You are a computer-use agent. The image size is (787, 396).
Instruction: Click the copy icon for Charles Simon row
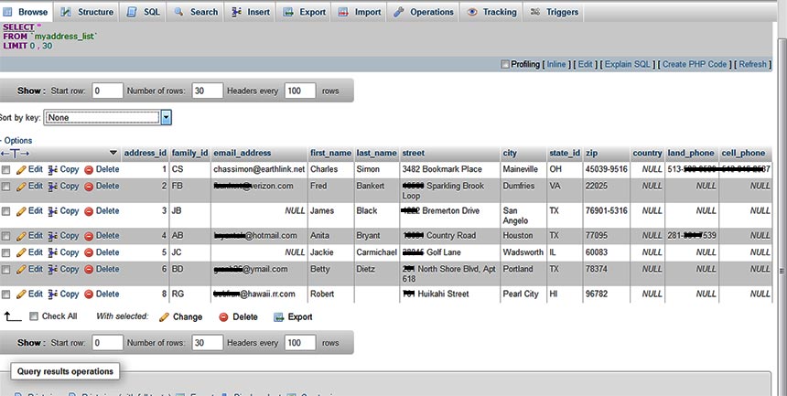pyautogui.click(x=53, y=170)
